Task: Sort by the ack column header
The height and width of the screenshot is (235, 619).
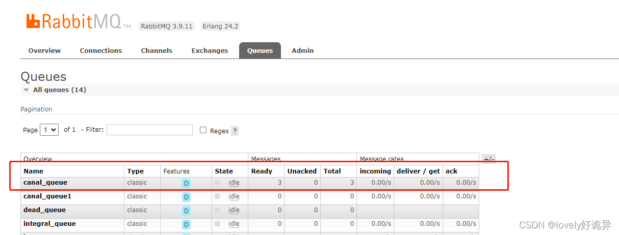Action: [451, 171]
